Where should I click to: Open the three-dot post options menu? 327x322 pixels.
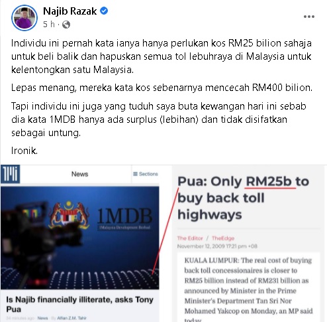point(309,17)
